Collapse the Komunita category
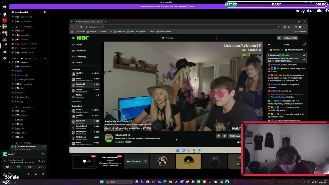The width and height of the screenshot is (329, 185). 24,58
